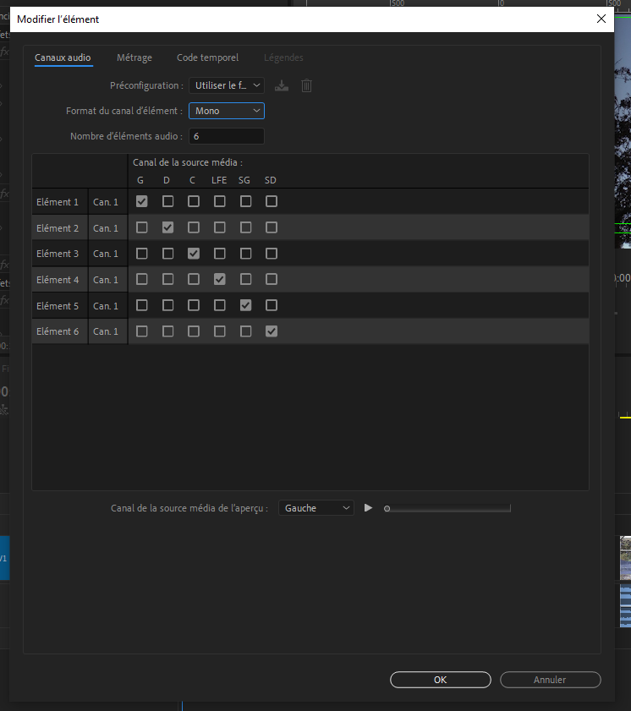Viewport: 631px width, 711px height.
Task: Delete preset with trash icon
Action: pos(307,85)
